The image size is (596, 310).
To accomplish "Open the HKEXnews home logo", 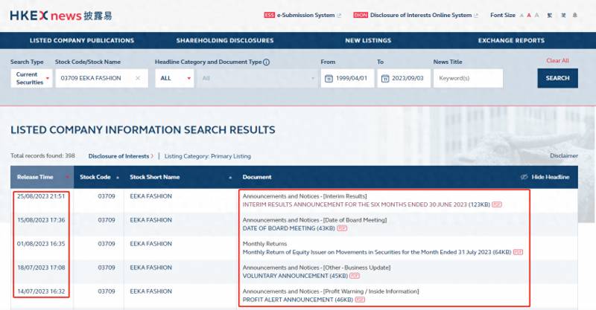I will pyautogui.click(x=61, y=16).
